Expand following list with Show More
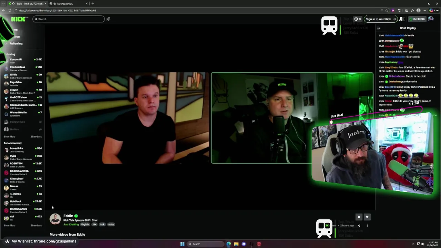 tap(9, 137)
